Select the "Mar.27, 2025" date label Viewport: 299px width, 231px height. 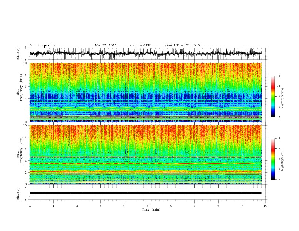click(105, 45)
